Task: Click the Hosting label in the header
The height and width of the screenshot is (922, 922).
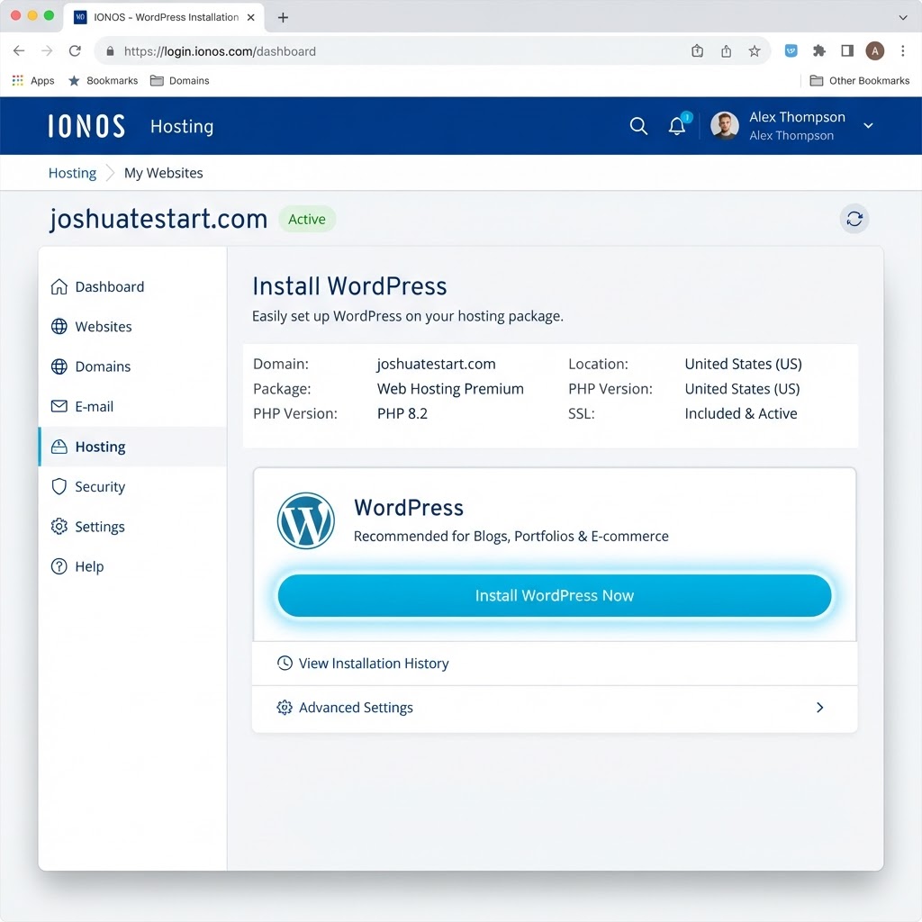Action: pos(182,126)
